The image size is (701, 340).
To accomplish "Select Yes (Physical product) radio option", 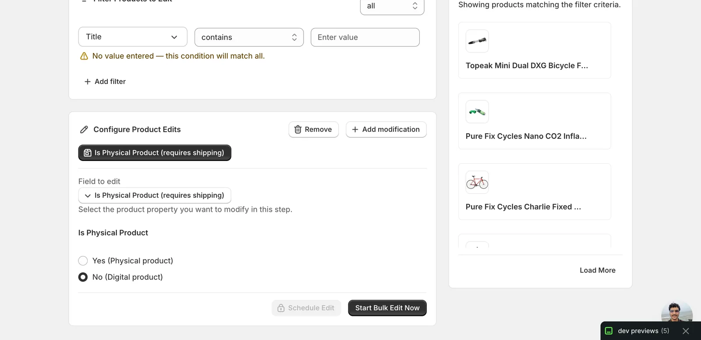I will 83,261.
